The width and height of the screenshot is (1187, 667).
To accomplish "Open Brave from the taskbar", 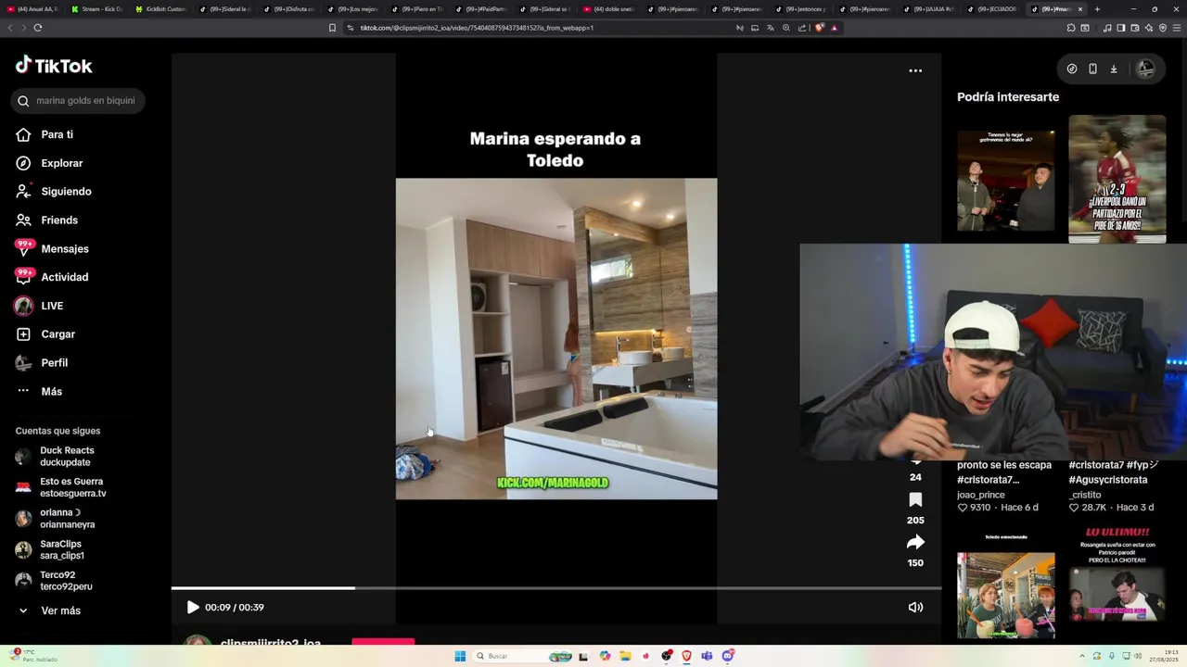I will [x=686, y=656].
